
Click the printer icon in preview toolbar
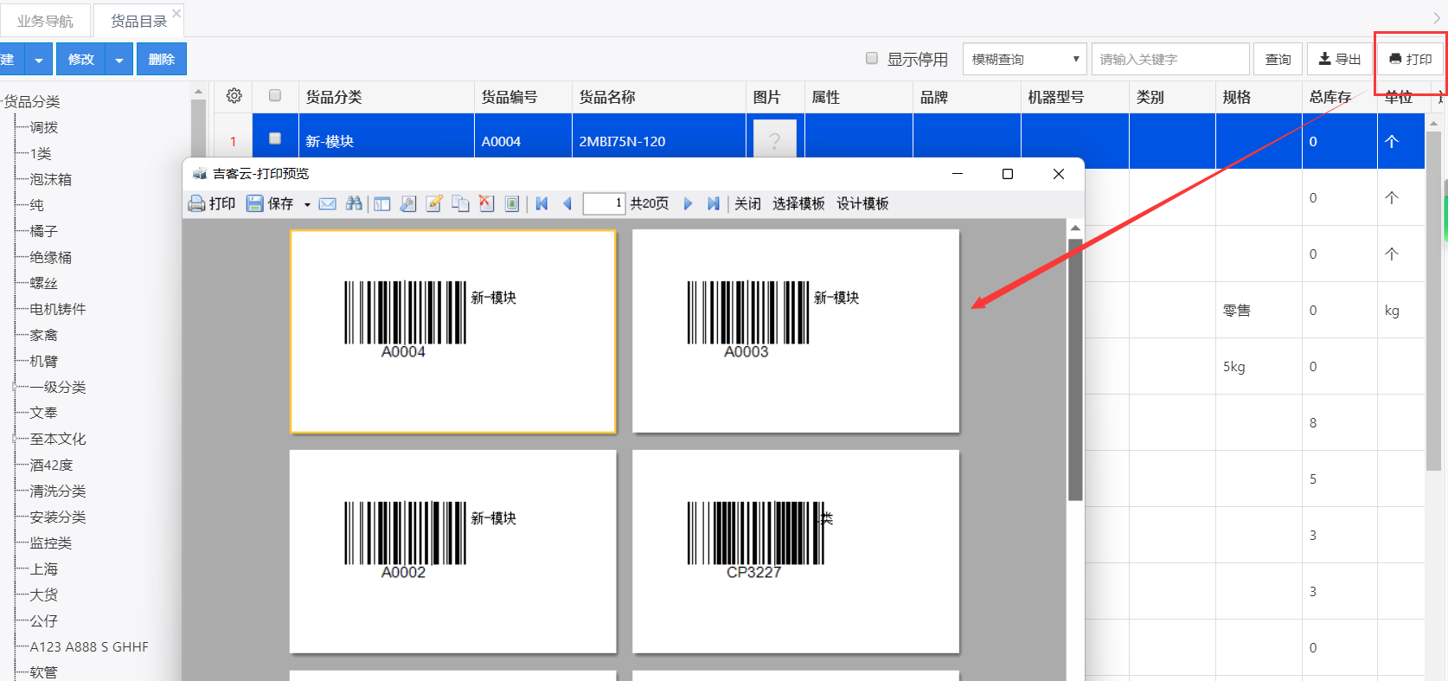(x=197, y=203)
